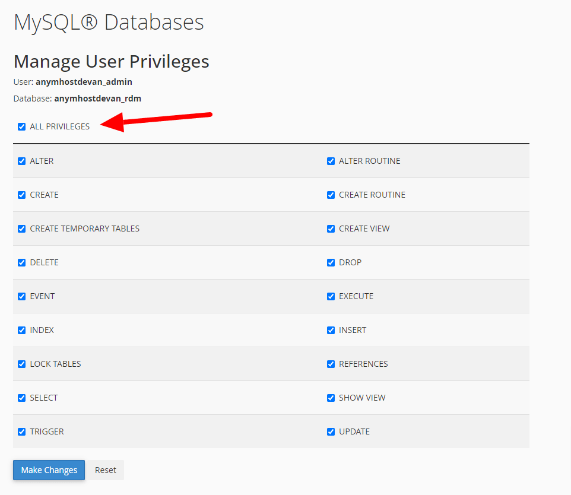This screenshot has height=495, width=571.
Task: Disable the CREATE privilege checkbox
Action: (22, 195)
